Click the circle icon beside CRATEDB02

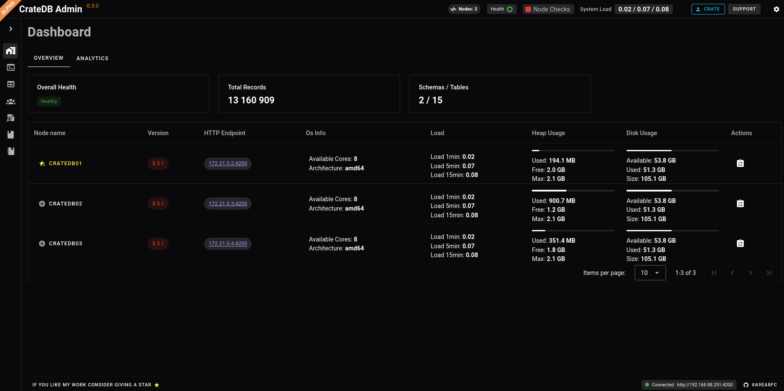pyautogui.click(x=42, y=204)
